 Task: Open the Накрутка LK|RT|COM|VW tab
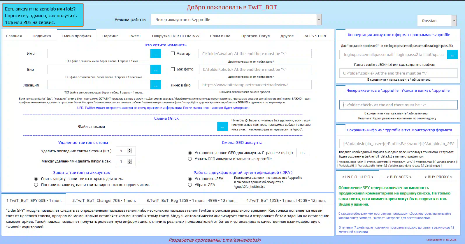[176, 36]
